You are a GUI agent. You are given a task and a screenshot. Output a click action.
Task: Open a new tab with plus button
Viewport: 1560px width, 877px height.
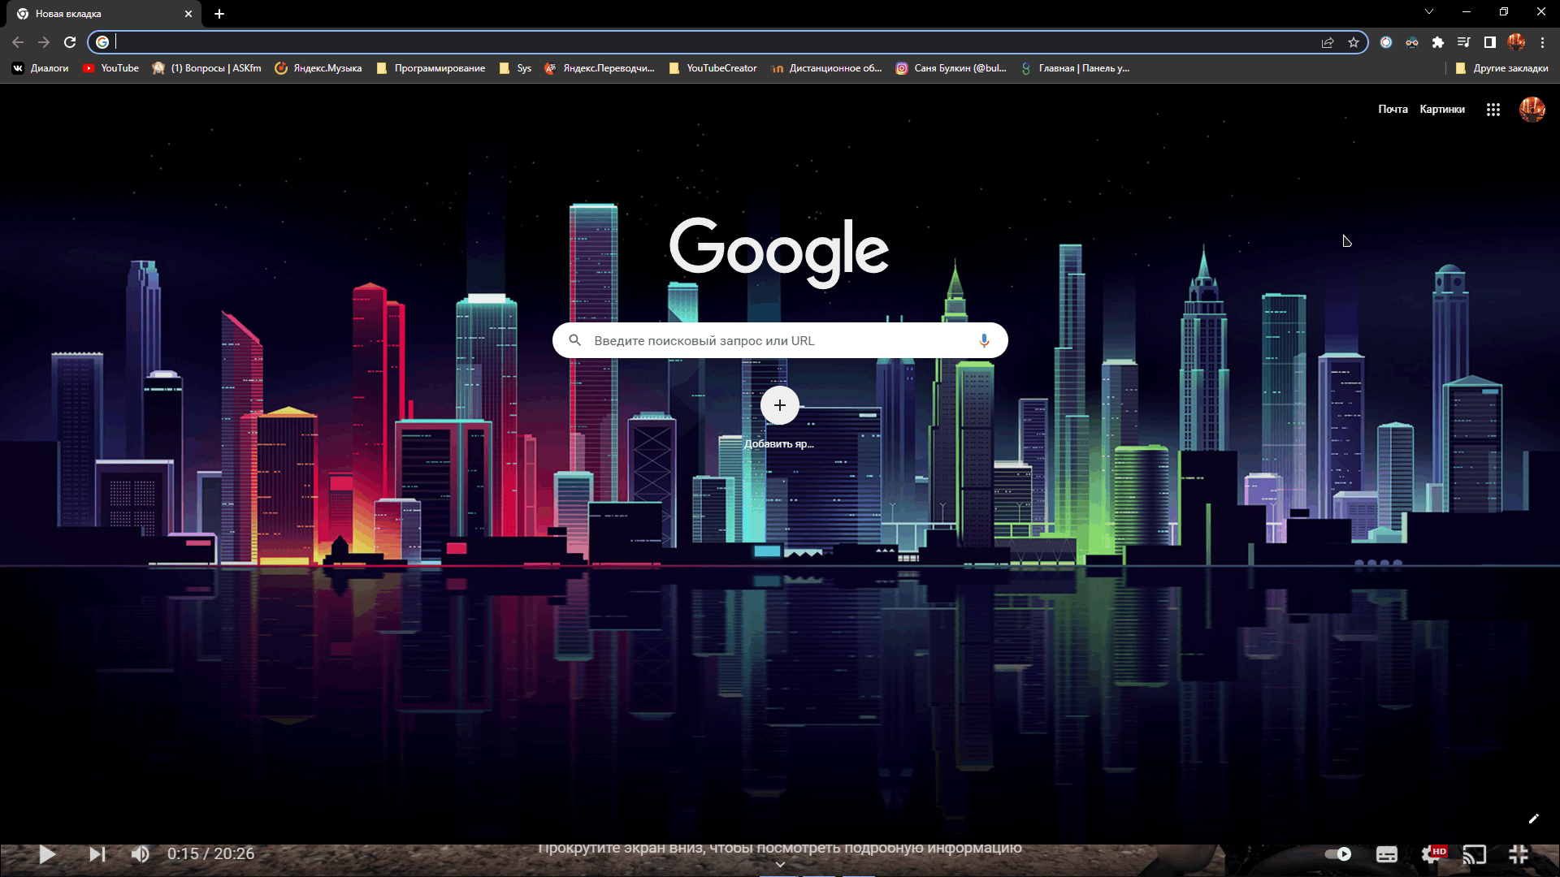coord(219,14)
